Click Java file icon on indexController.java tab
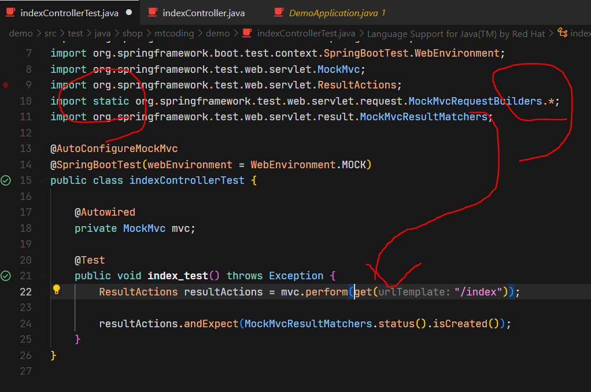The width and height of the screenshot is (591, 392). pyautogui.click(x=153, y=13)
